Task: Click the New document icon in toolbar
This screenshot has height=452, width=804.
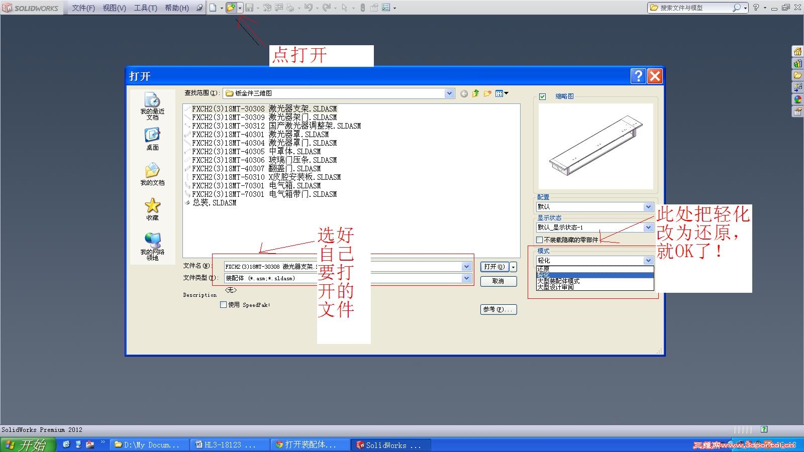Action: (x=213, y=8)
